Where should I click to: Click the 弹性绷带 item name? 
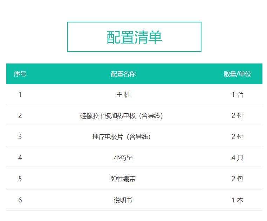(x=123, y=179)
